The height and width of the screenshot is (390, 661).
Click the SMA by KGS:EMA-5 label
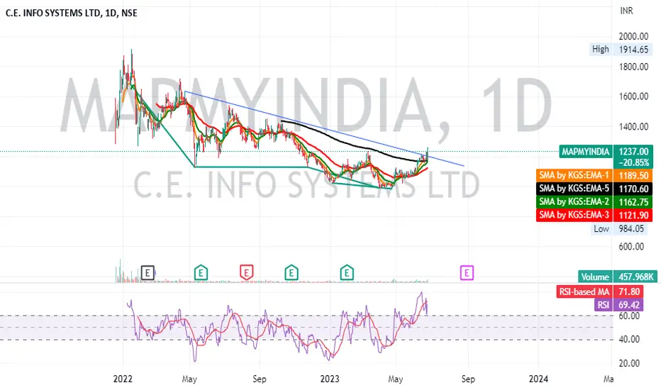point(574,189)
